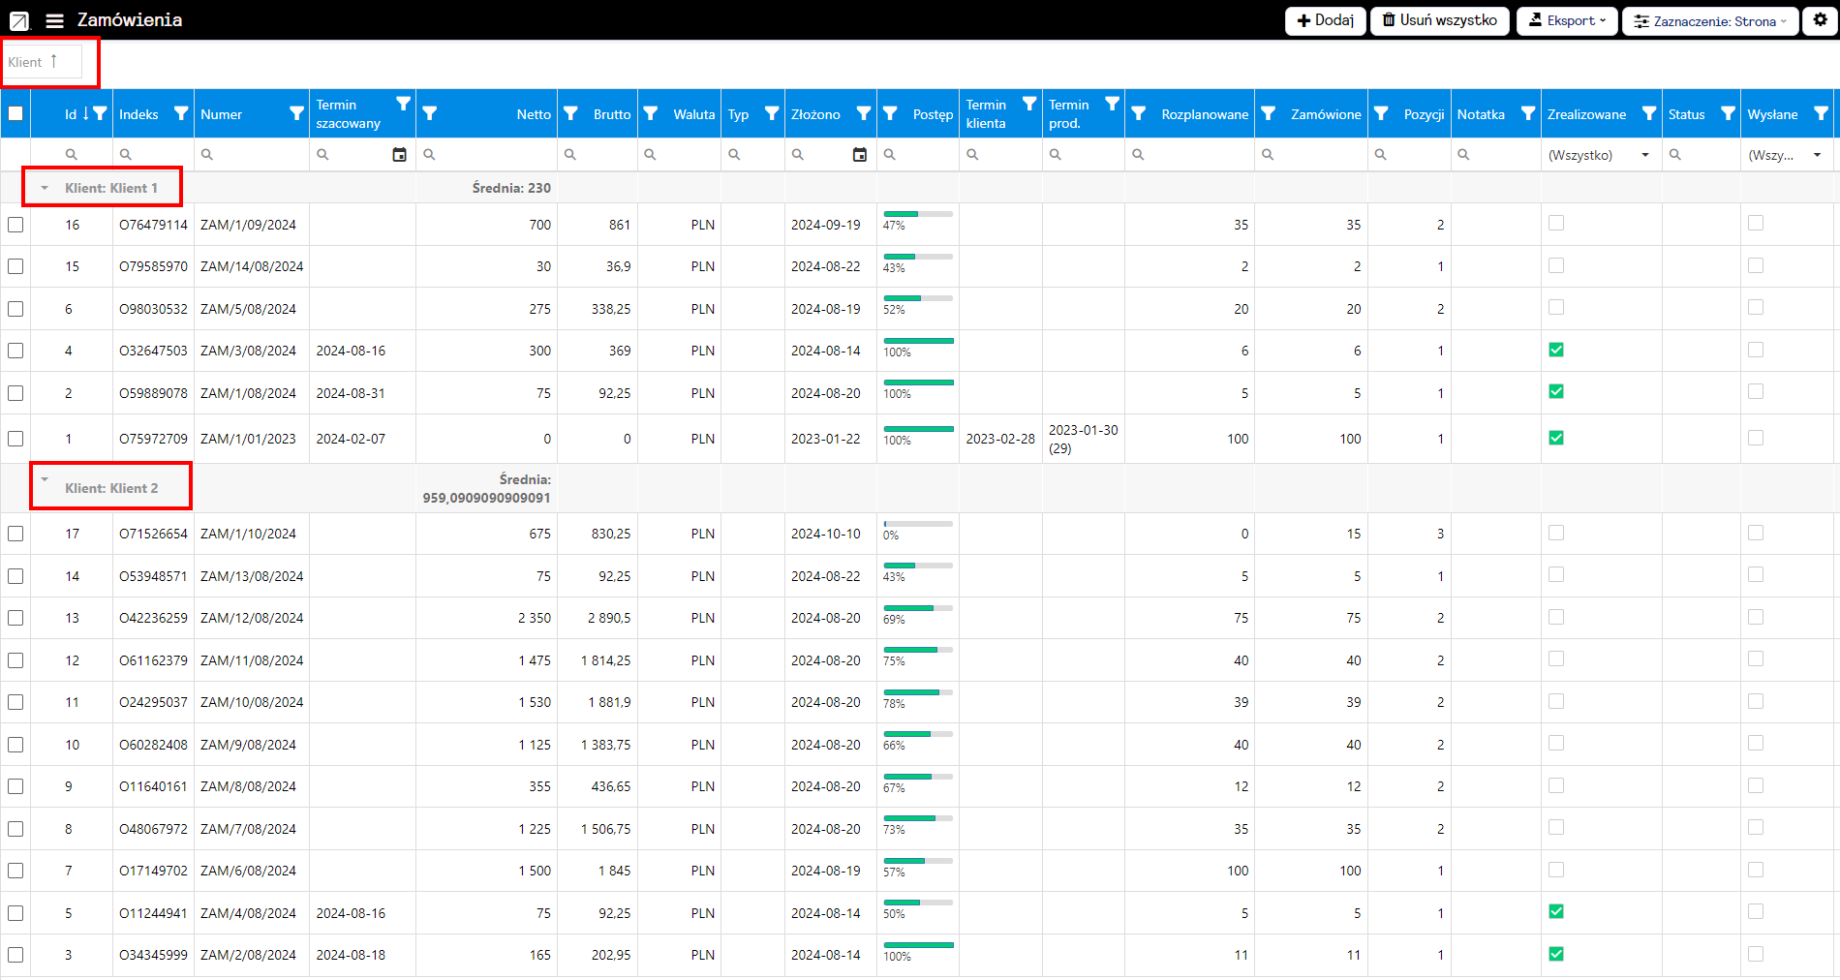Screen dimensions: 1840x980
Task: Click filter icon in Indeks column header
Action: point(181,113)
